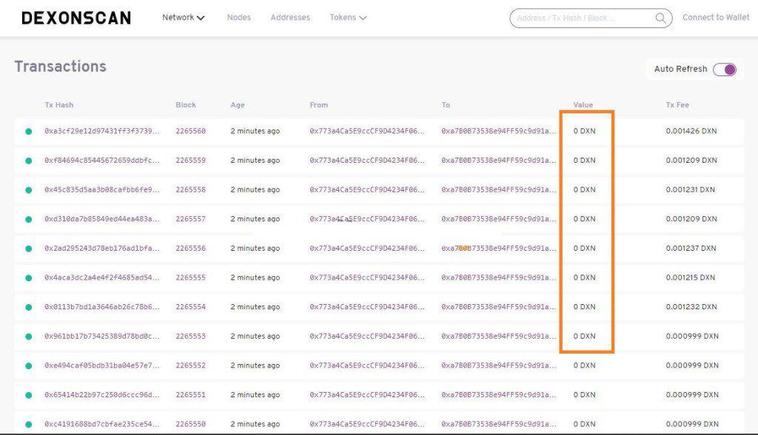Click green status dot for block 2265560

[x=29, y=132]
